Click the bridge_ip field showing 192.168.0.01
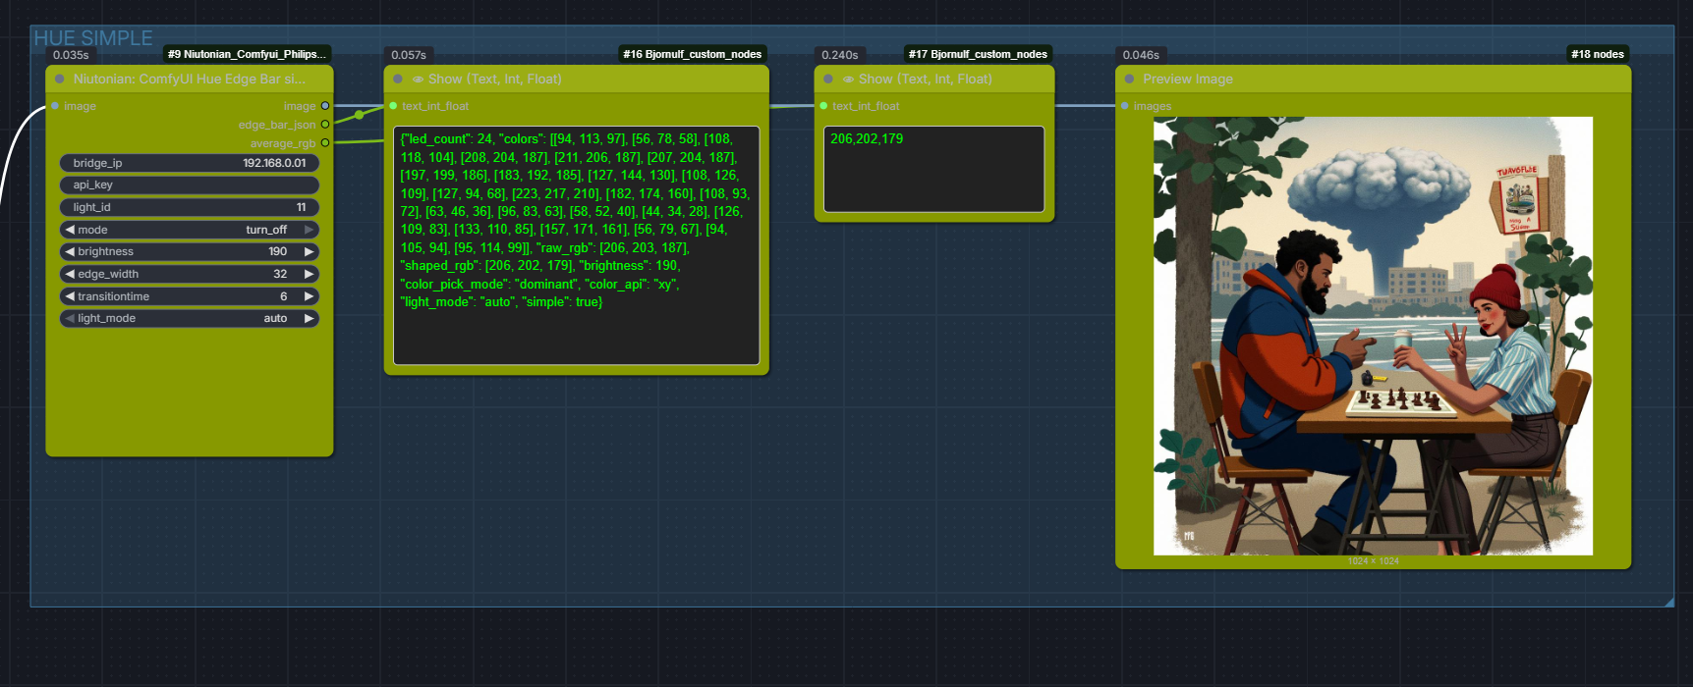The width and height of the screenshot is (1693, 687). tap(190, 163)
